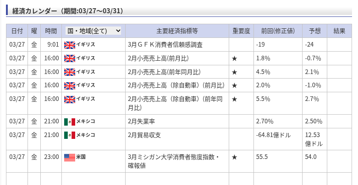Click importance star in ミシガン大学 row

click(x=235, y=157)
